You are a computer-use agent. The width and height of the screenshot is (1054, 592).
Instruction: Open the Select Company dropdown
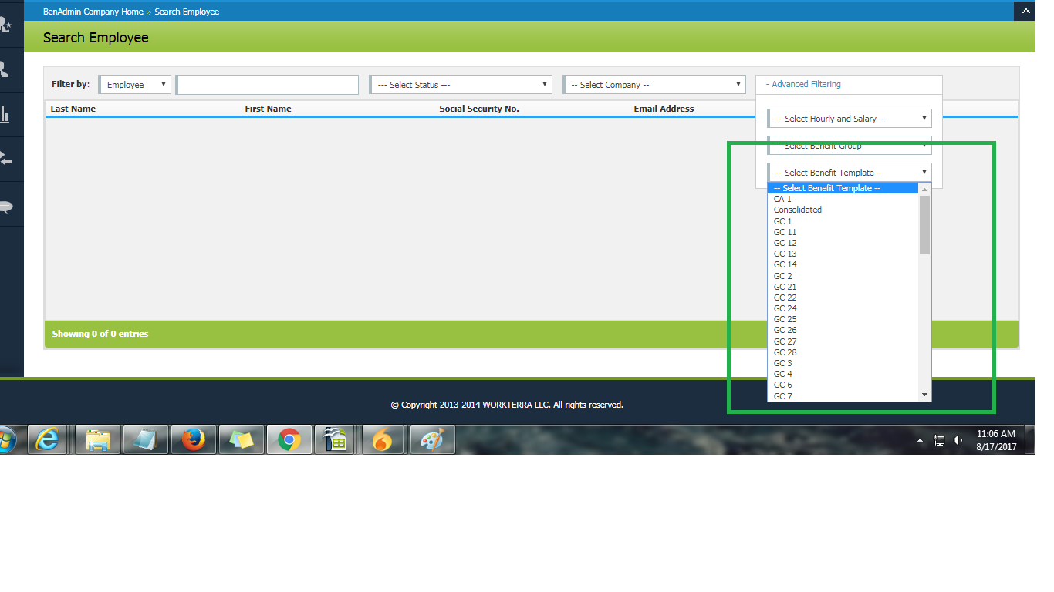[654, 85]
